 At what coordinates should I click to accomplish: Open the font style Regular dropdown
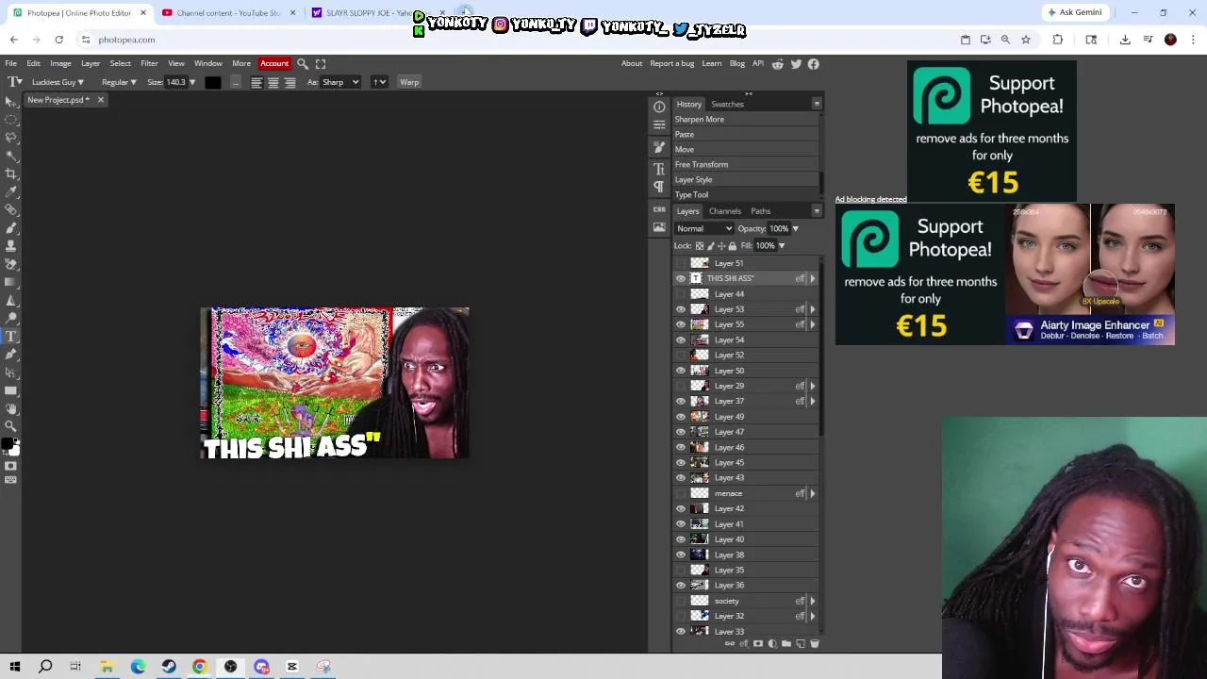tap(119, 82)
